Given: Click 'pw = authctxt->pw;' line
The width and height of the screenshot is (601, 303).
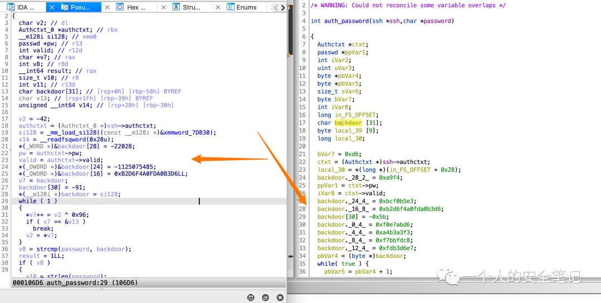Looking at the screenshot, I should pyautogui.click(x=50, y=153).
